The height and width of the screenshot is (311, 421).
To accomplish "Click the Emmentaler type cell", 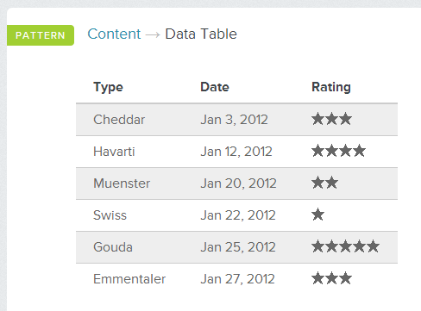I will tap(129, 279).
